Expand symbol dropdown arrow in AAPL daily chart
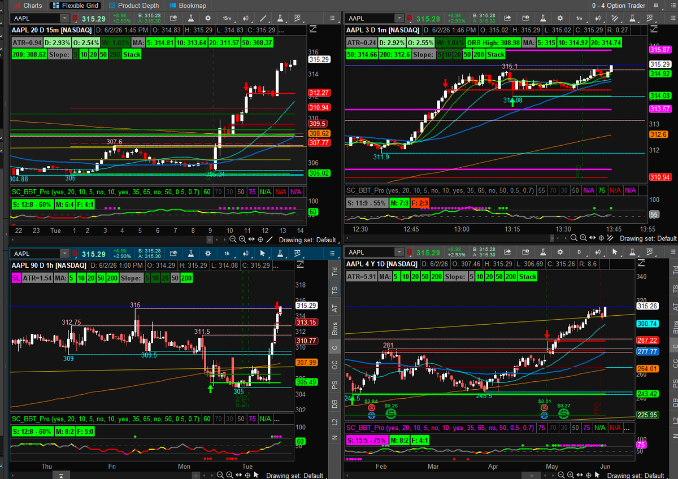 pos(399,252)
